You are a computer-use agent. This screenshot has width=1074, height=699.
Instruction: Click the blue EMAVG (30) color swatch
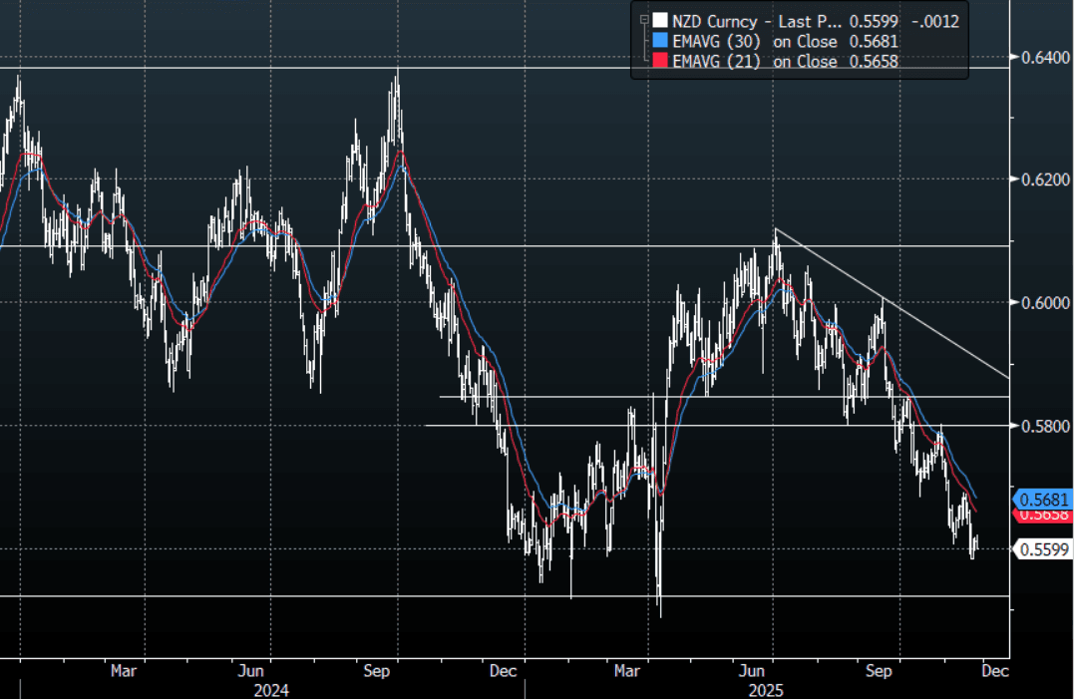tap(658, 41)
